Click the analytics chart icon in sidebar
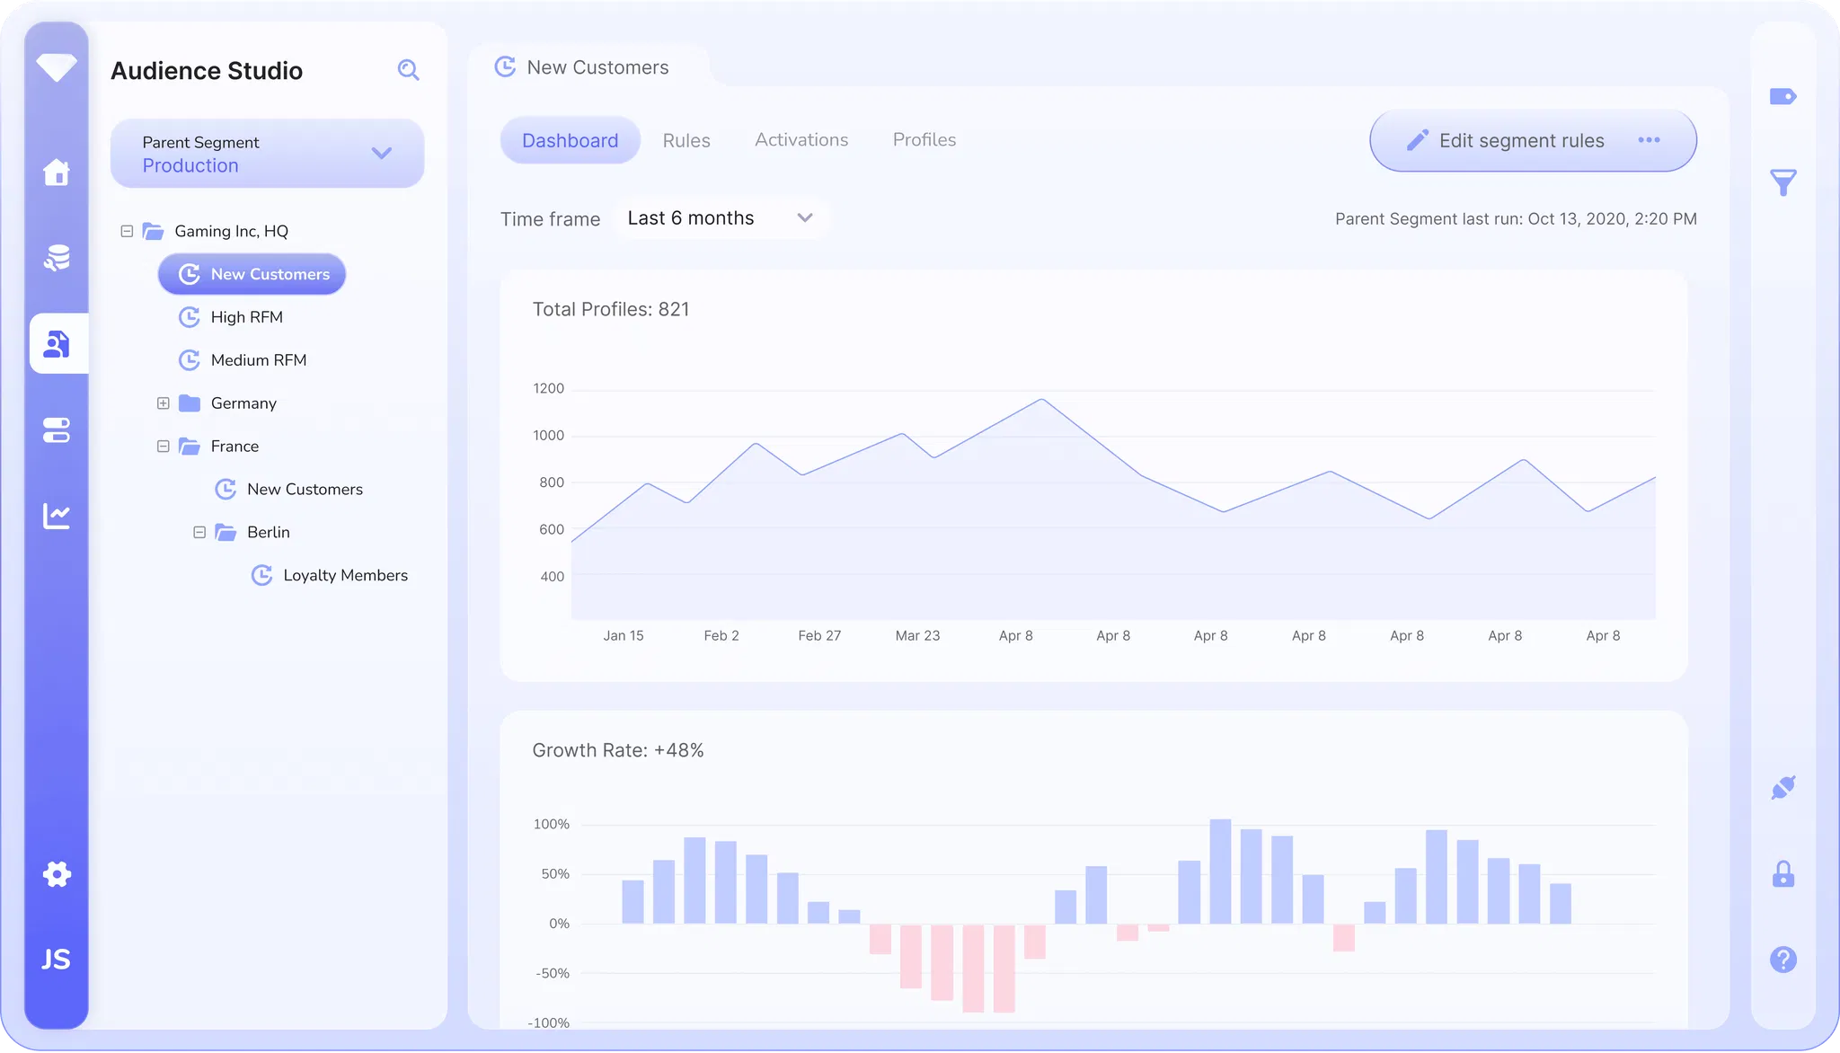1840x1053 pixels. pos(57,516)
